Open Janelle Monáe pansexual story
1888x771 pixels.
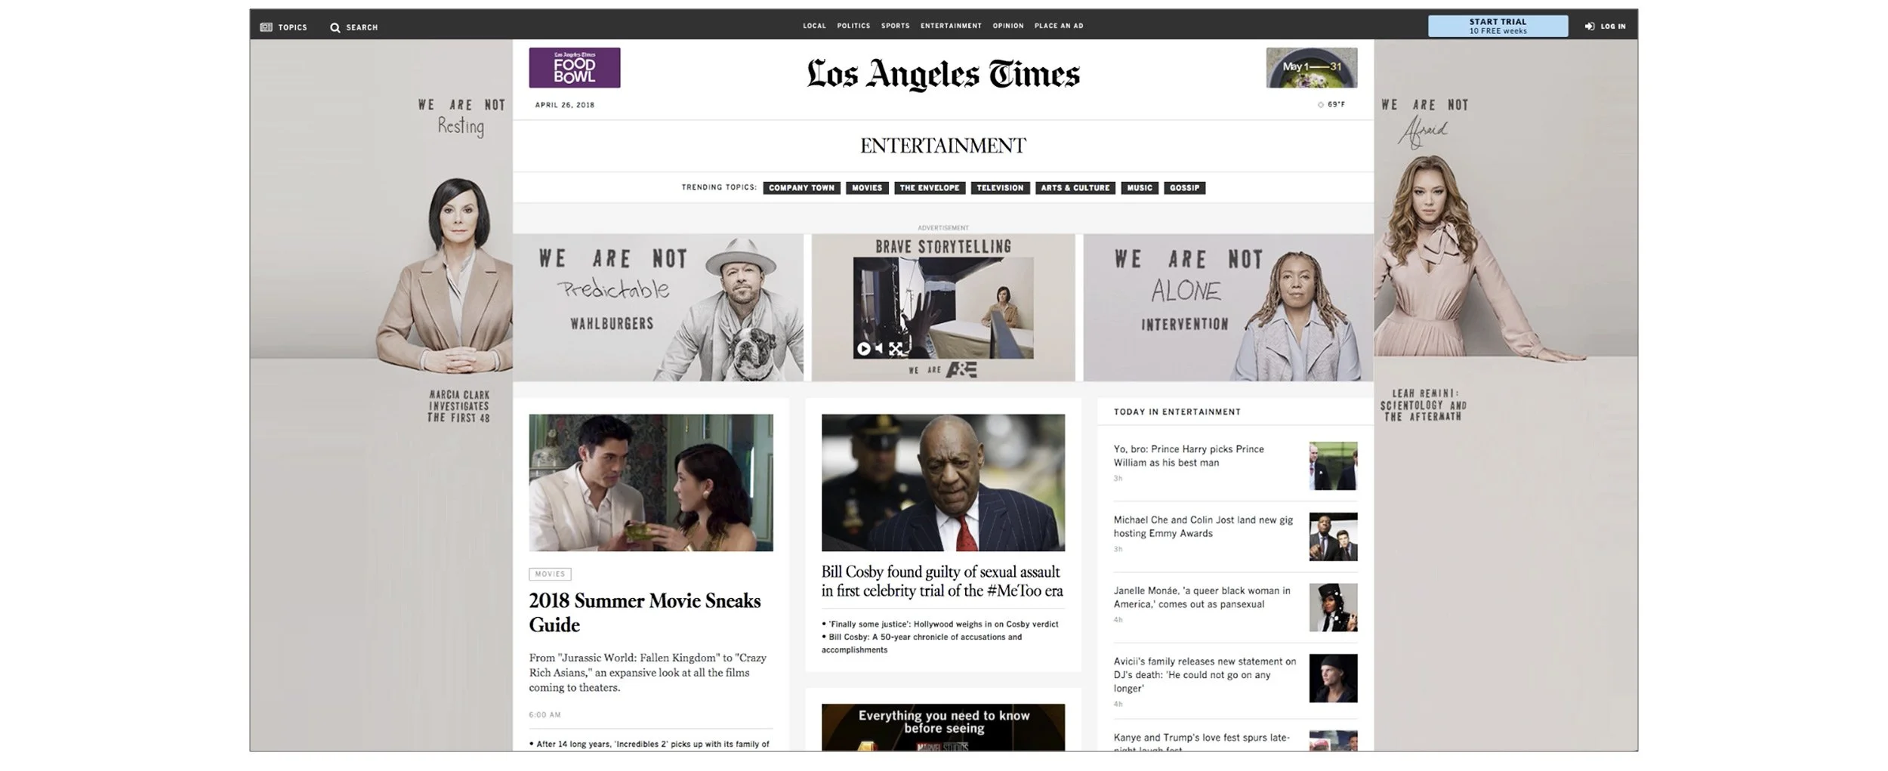pos(1202,597)
